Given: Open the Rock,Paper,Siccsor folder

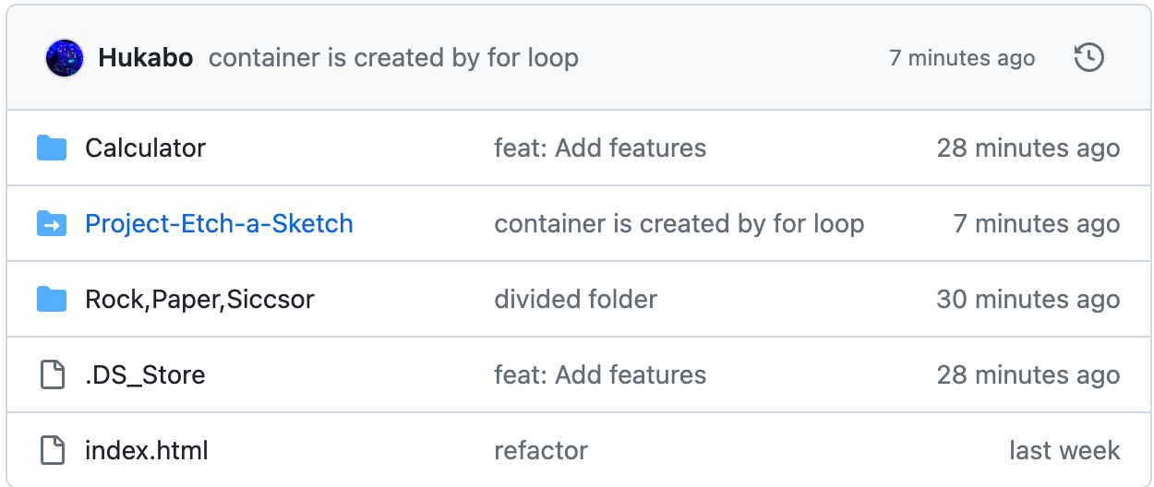Looking at the screenshot, I should [199, 299].
